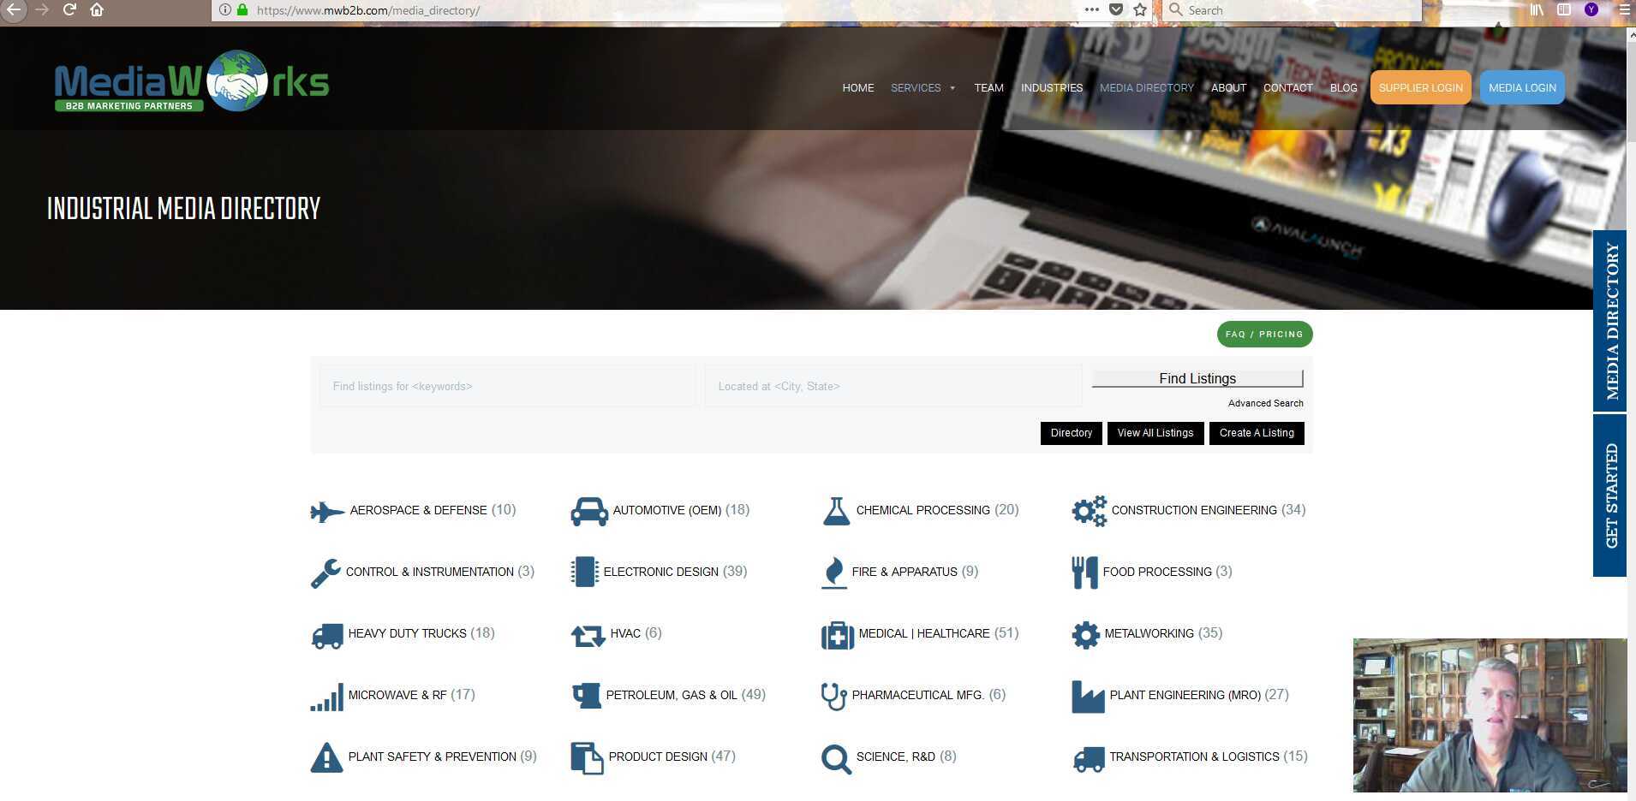Open the Home nav item
The image size is (1636, 801).
click(x=858, y=88)
